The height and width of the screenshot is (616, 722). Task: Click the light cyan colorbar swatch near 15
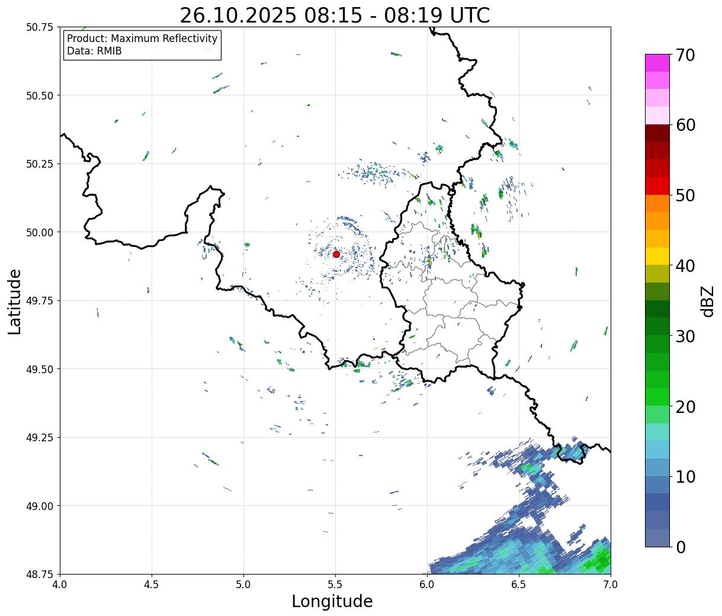click(657, 432)
